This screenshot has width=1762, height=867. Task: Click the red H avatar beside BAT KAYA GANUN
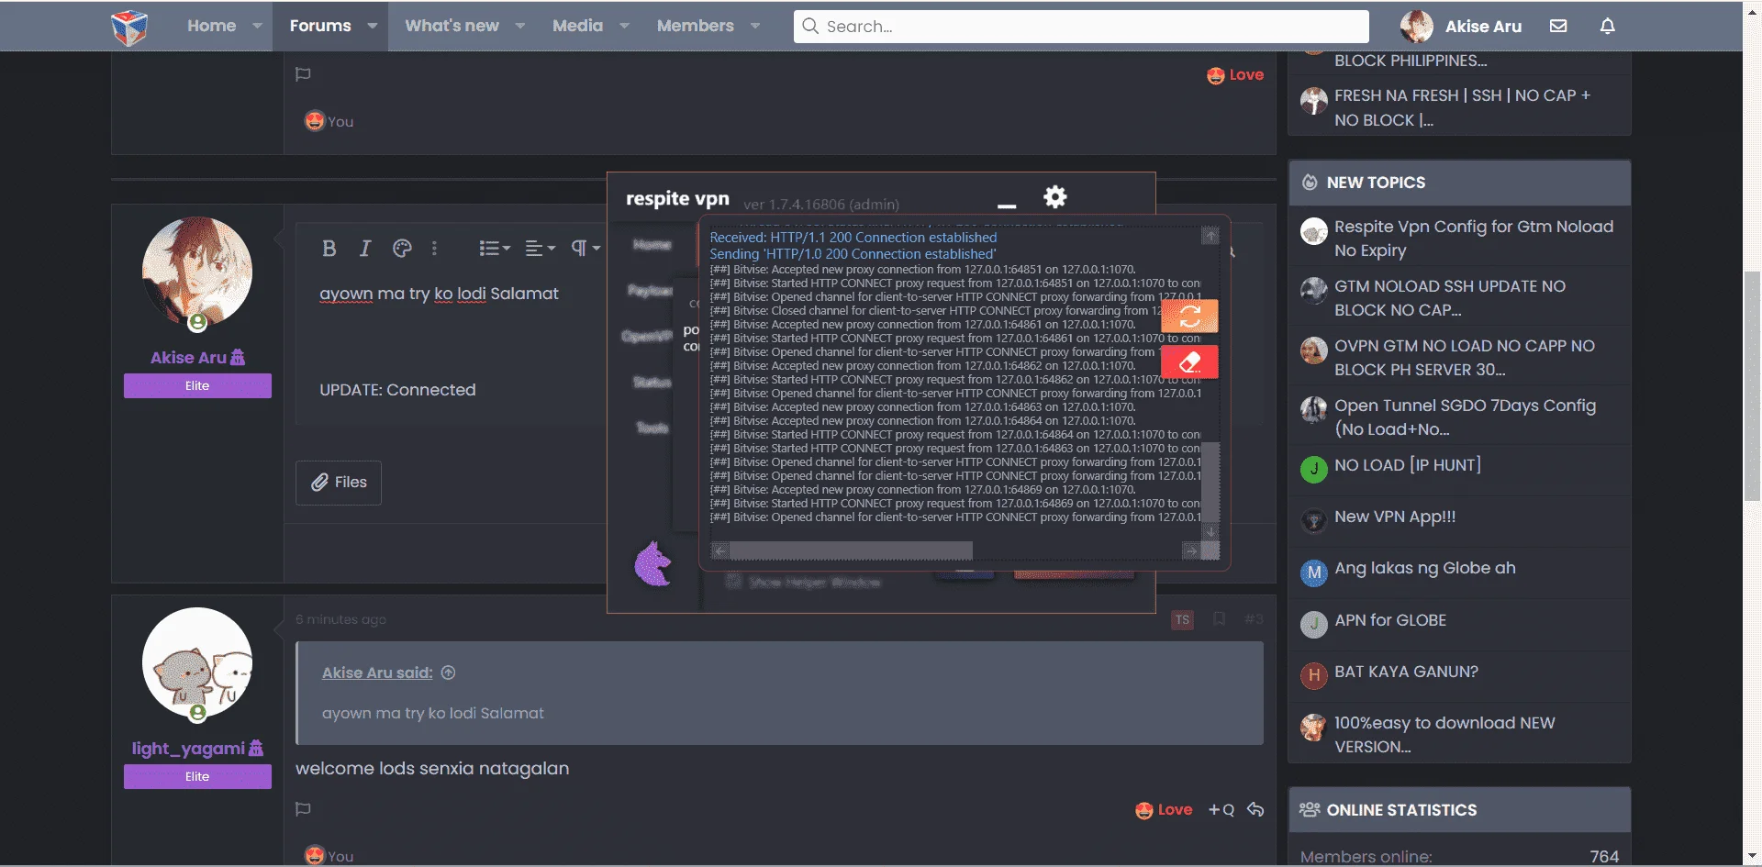(1314, 675)
